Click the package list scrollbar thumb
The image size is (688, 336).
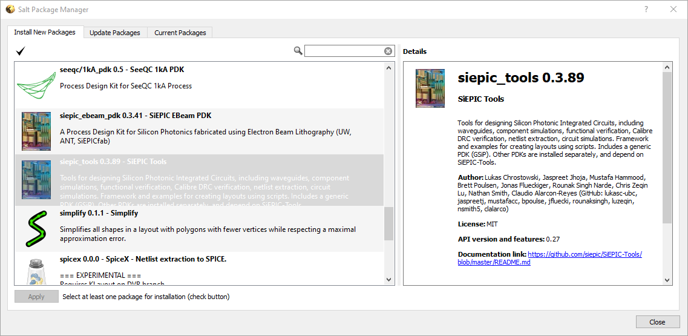388,223
